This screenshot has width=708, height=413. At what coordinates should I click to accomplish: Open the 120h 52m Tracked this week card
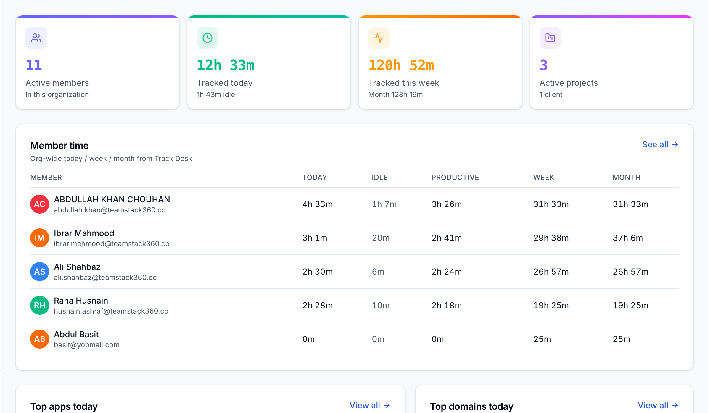(440, 62)
